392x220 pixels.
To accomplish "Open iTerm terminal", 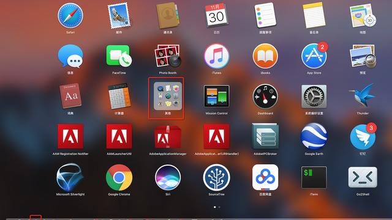I will [x=314, y=177].
